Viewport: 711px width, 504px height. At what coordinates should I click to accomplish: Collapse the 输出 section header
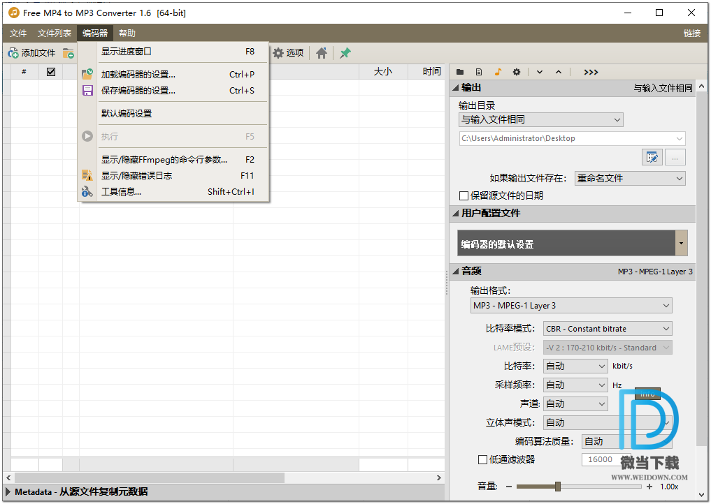coord(573,88)
